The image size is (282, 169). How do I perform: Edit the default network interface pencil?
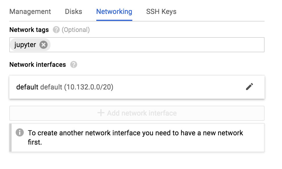pos(250,87)
